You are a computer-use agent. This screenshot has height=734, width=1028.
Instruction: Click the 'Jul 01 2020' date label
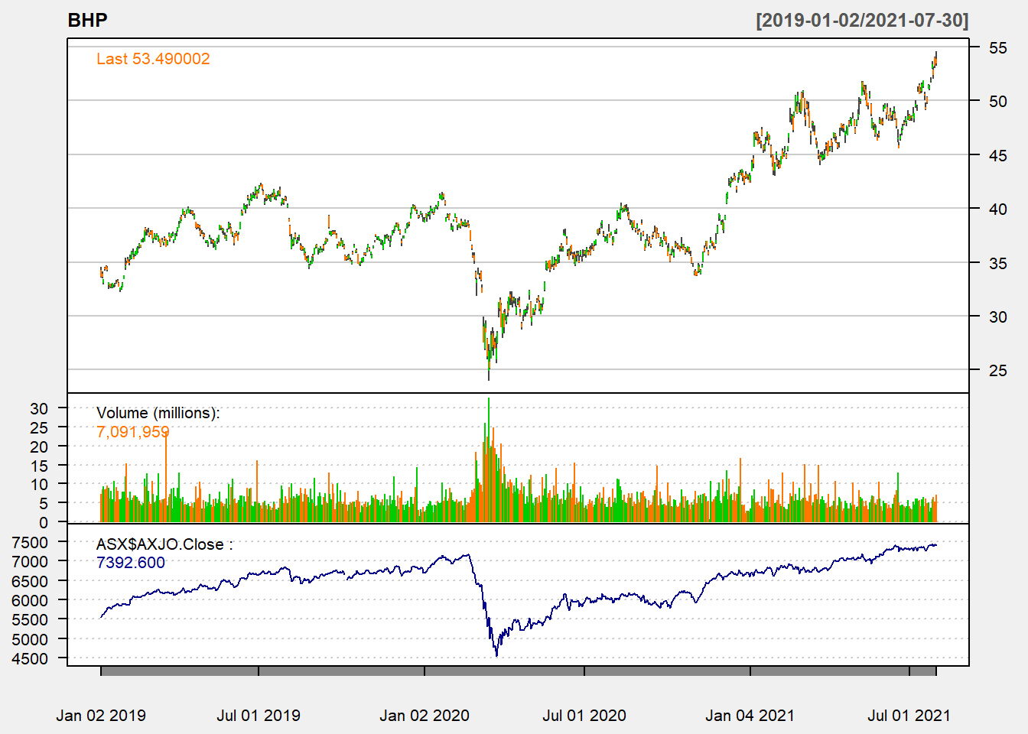tap(584, 716)
